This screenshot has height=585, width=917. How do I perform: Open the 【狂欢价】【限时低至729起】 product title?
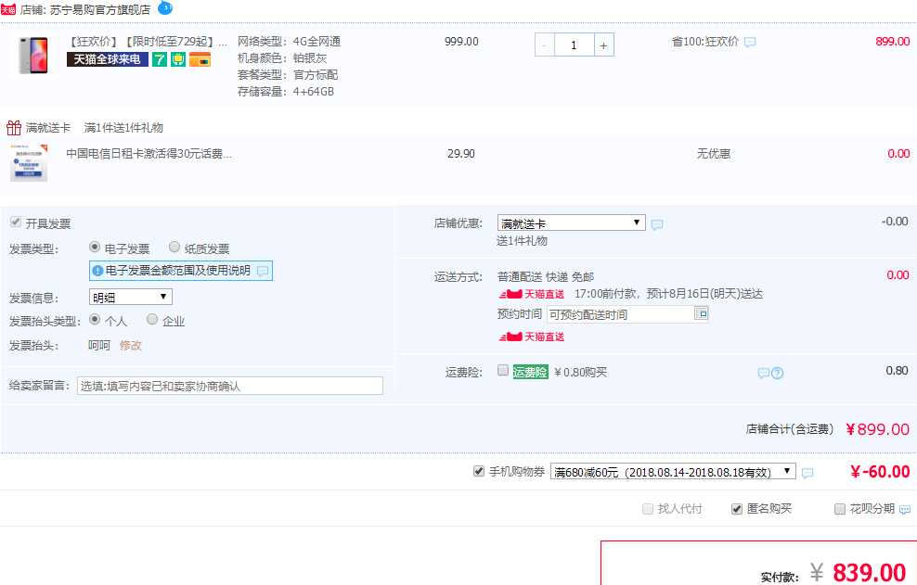[x=148, y=42]
